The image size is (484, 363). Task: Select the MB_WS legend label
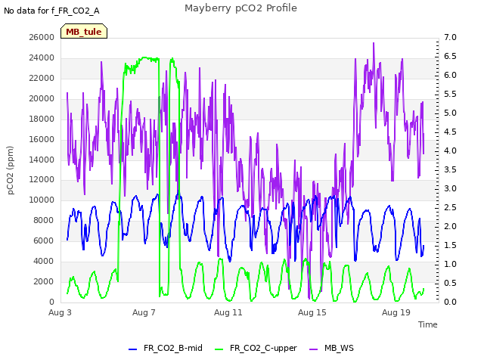tap(339, 348)
